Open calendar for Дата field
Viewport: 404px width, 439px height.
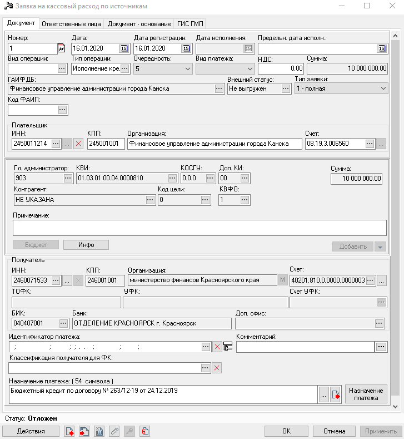(x=124, y=48)
